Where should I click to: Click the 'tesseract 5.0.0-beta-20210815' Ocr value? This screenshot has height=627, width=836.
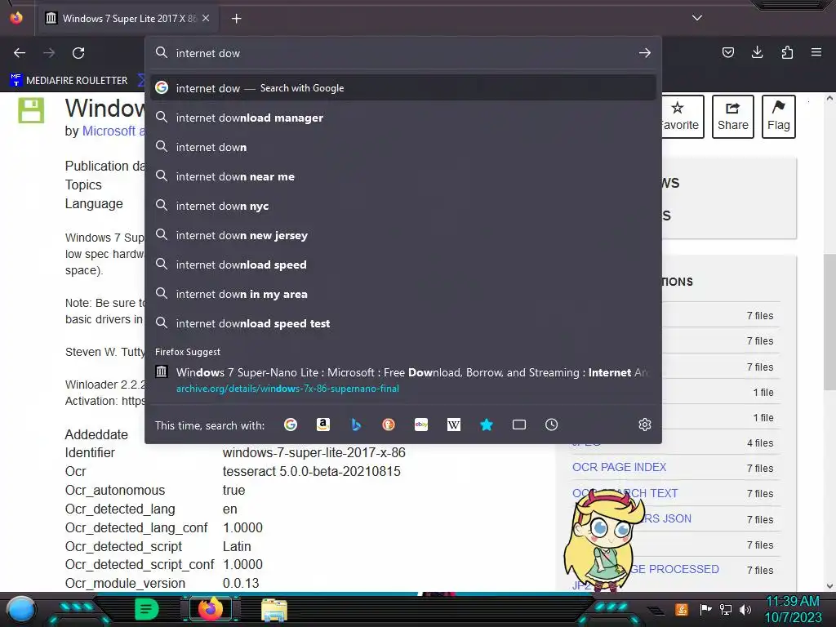311,471
